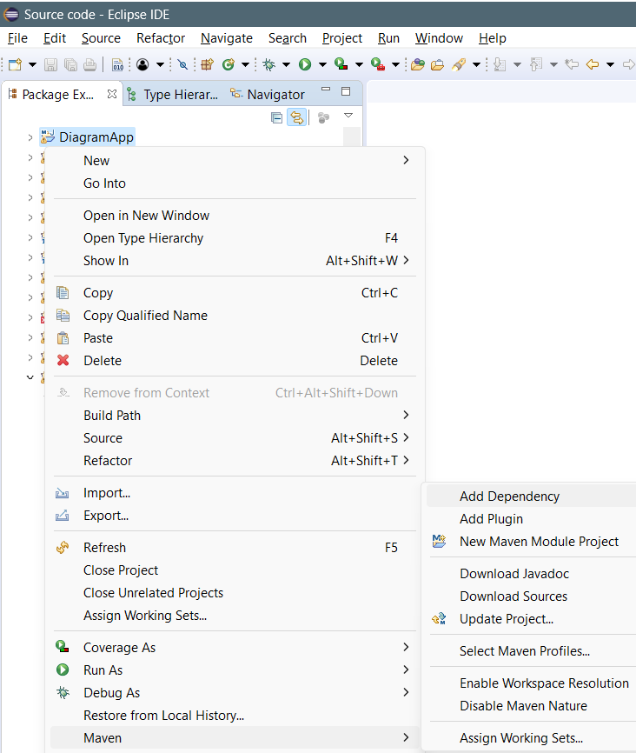Expand the DiagramApp project tree node
Viewport: 636px width, 753px height.
[x=30, y=137]
